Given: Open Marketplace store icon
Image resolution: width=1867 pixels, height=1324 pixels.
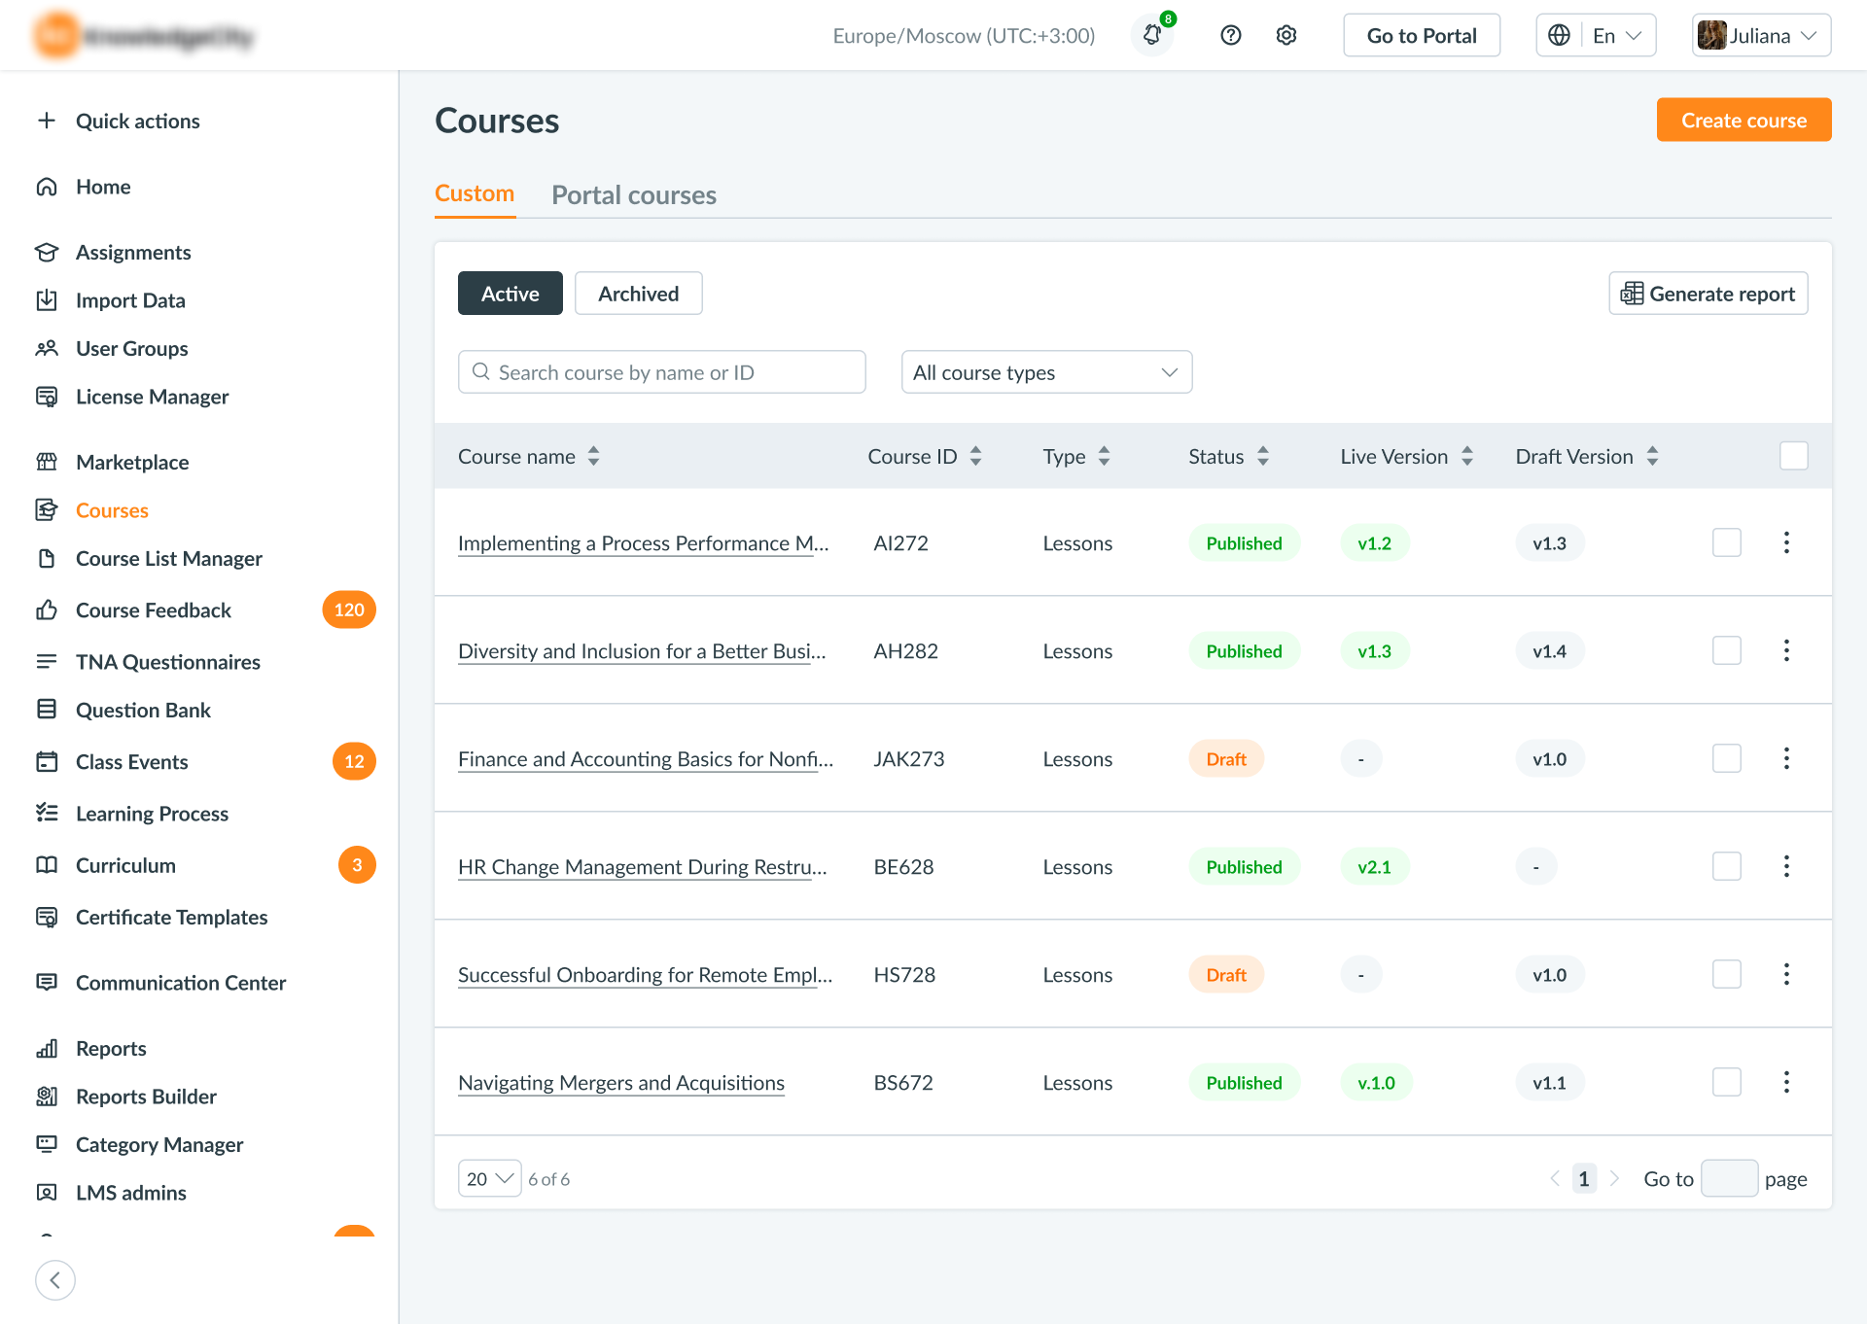Looking at the screenshot, I should [47, 462].
